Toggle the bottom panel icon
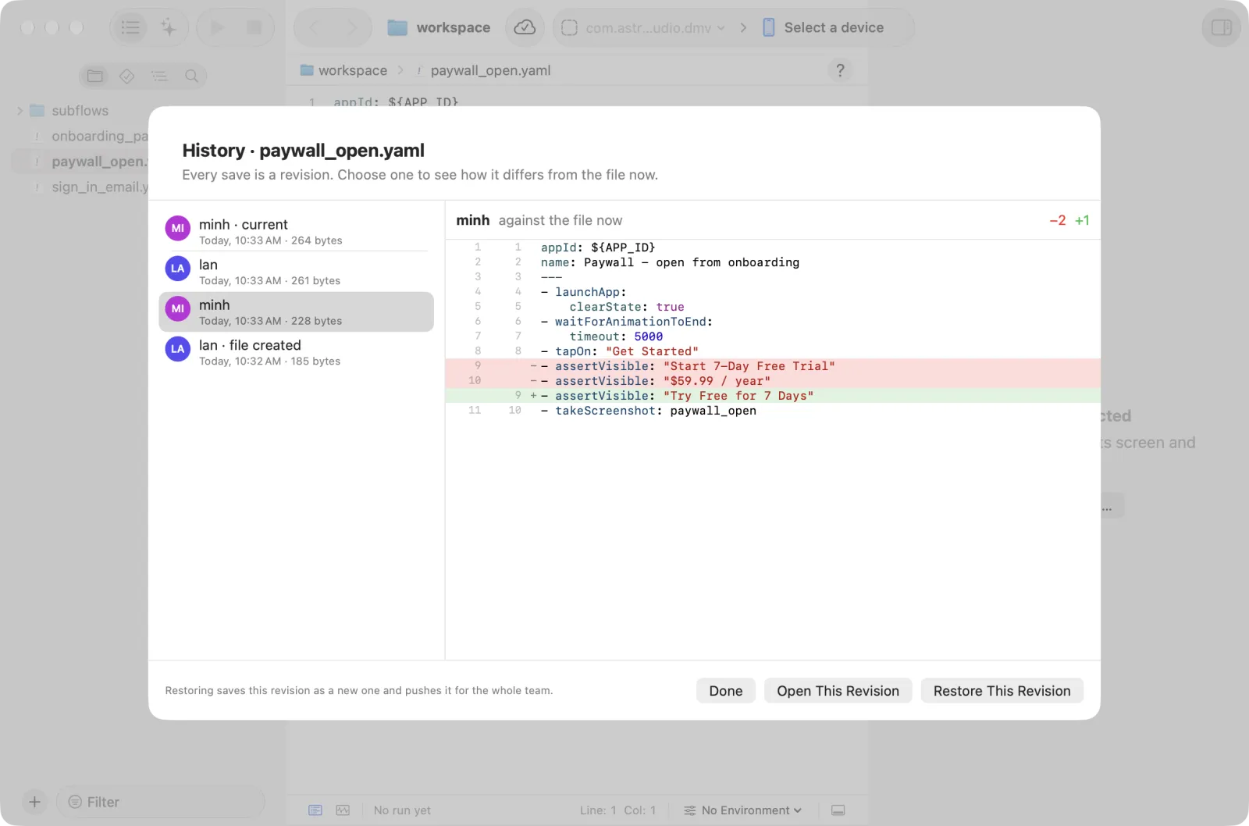Screen dimensions: 1249x826 [x=838, y=810]
